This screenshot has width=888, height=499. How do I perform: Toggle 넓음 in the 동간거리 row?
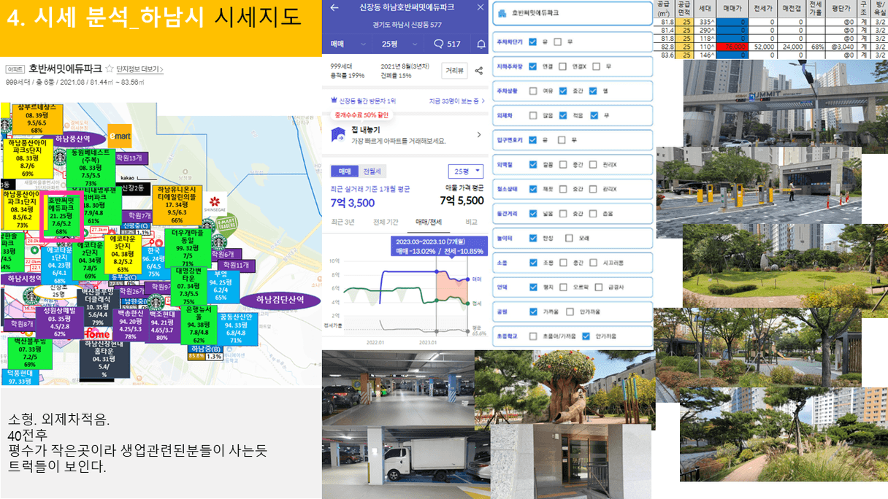tap(533, 214)
